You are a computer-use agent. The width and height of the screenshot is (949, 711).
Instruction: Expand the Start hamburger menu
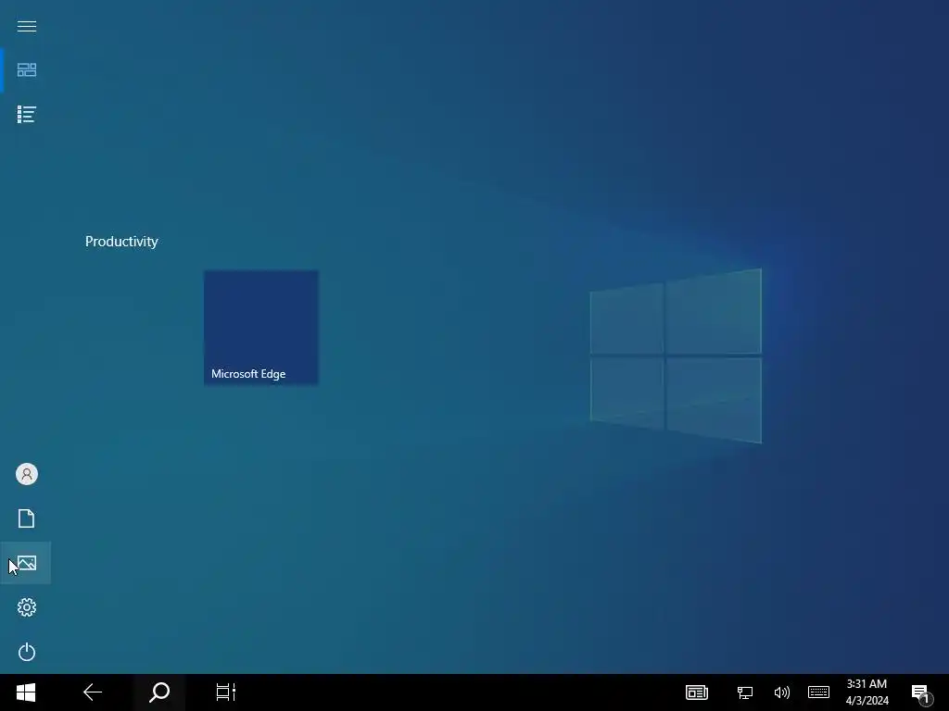27,26
